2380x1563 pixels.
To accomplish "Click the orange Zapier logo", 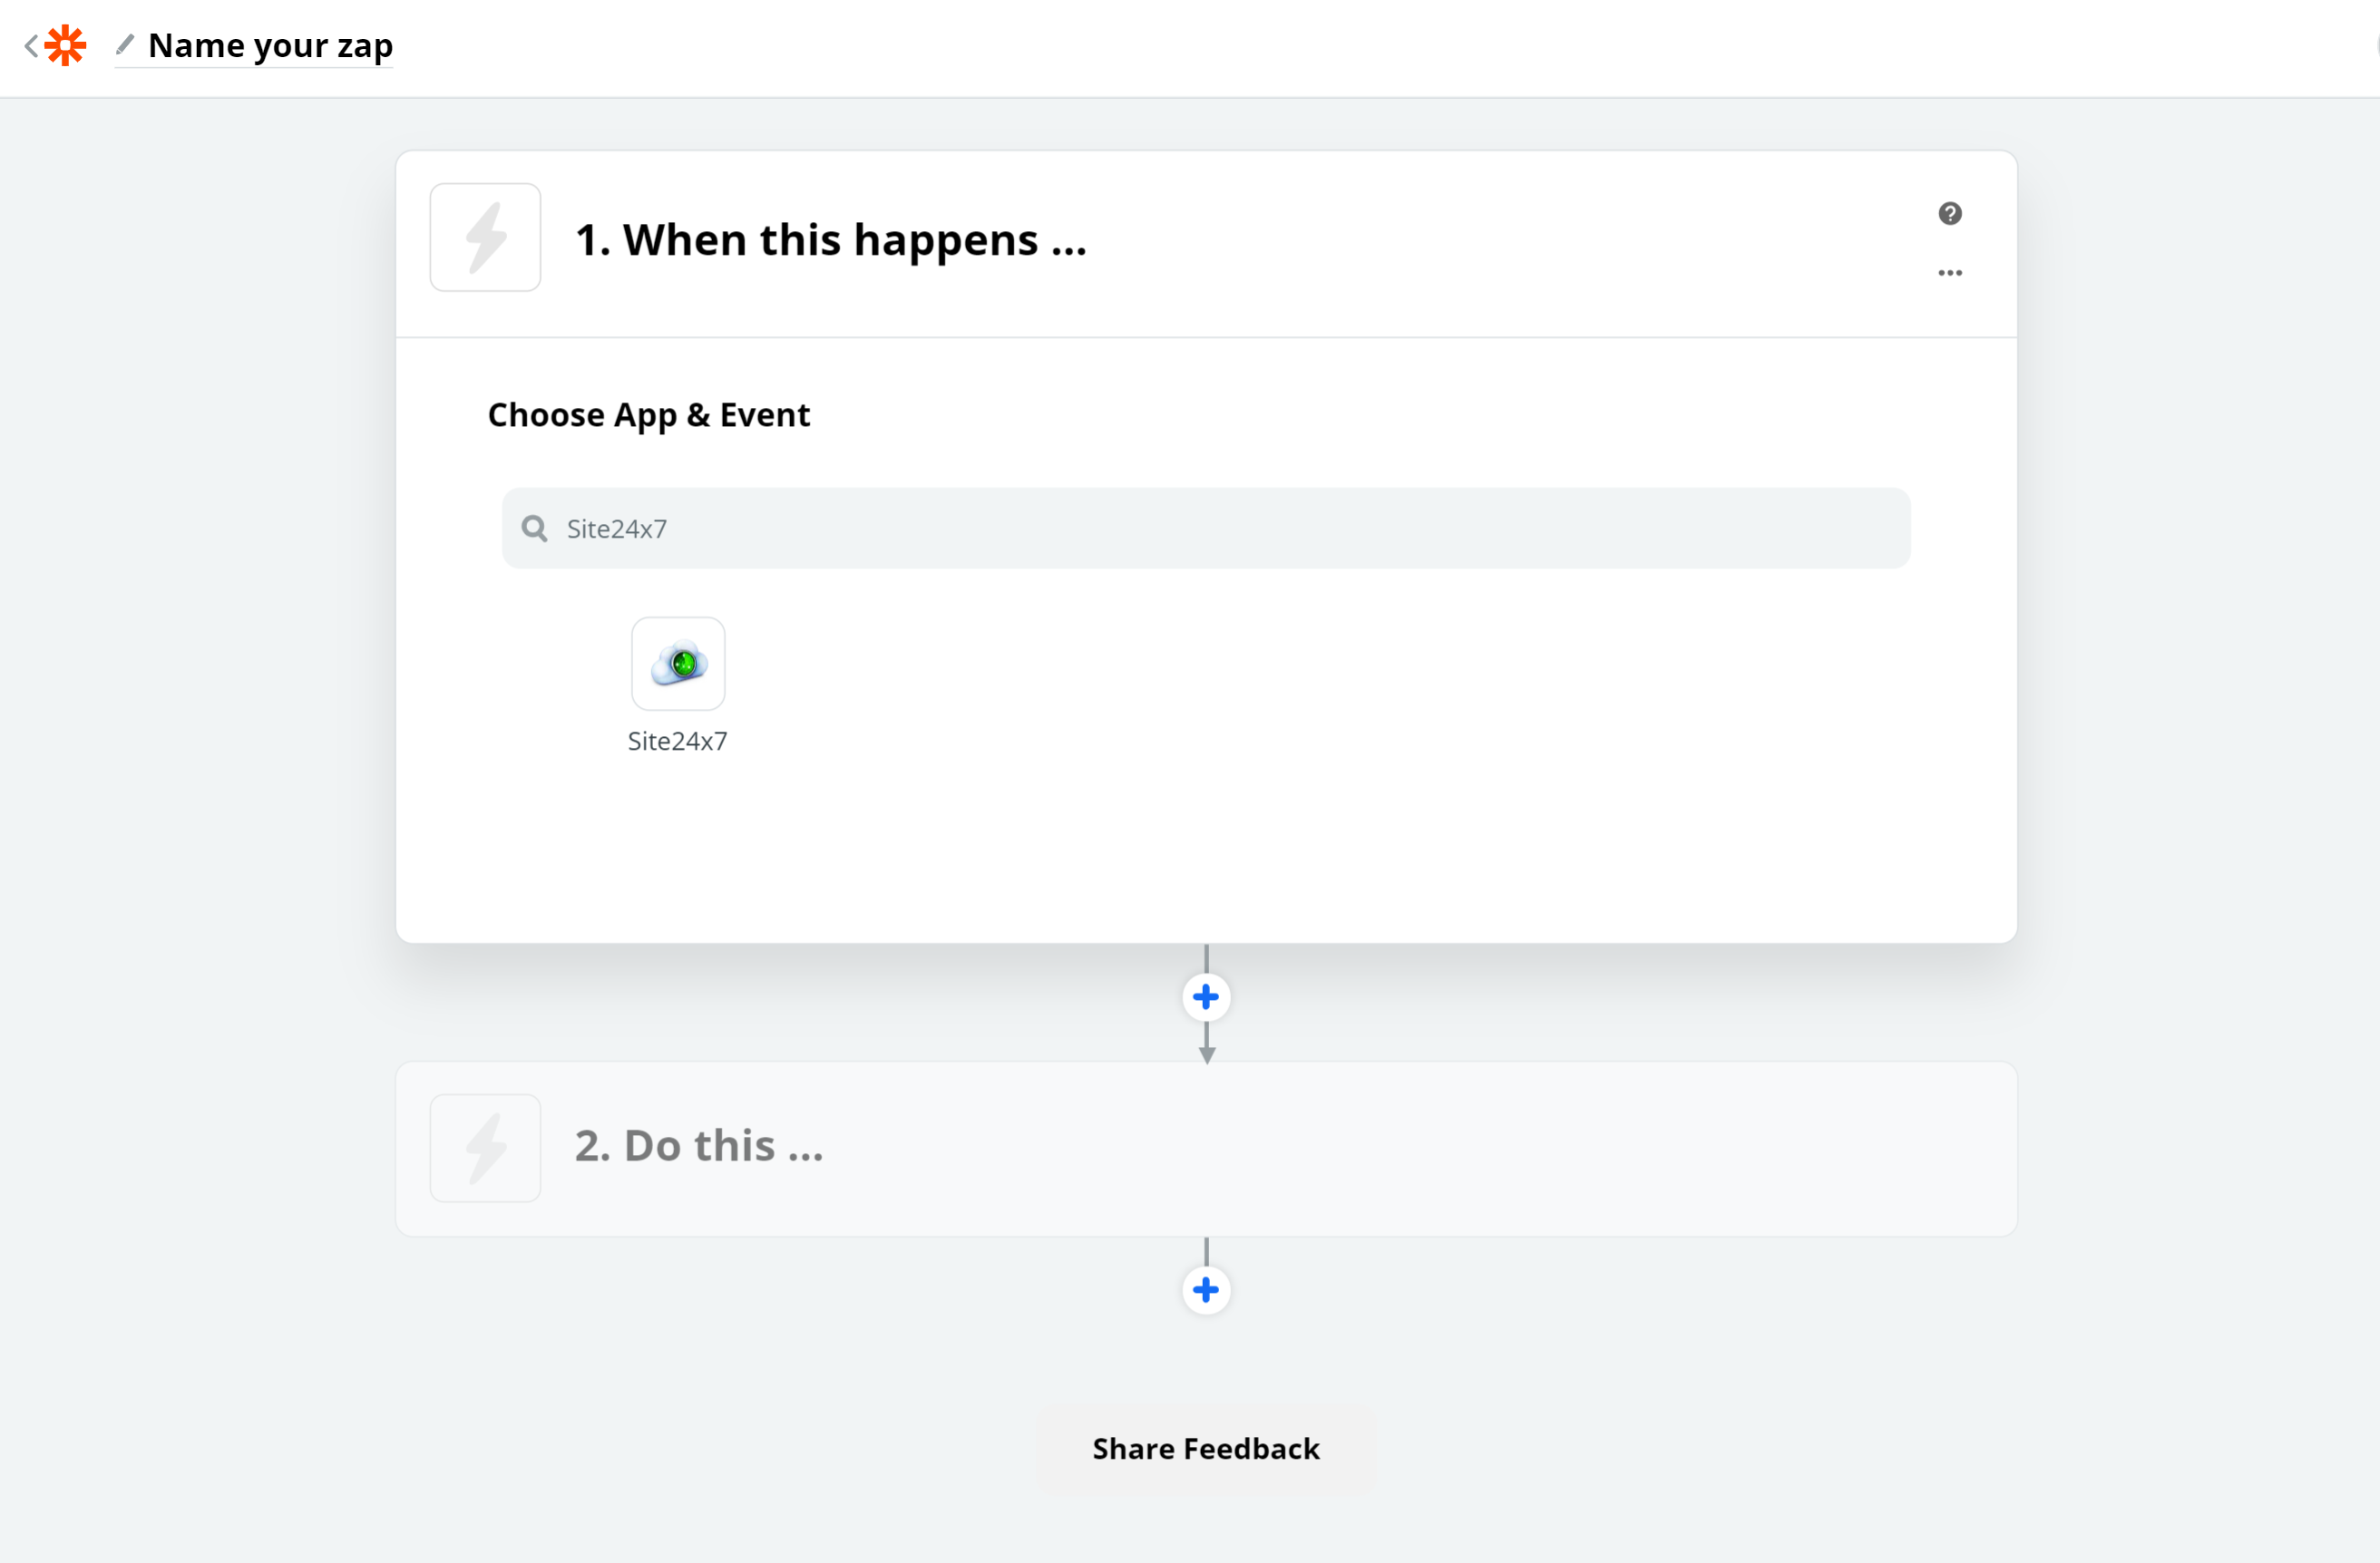I will click(66, 46).
